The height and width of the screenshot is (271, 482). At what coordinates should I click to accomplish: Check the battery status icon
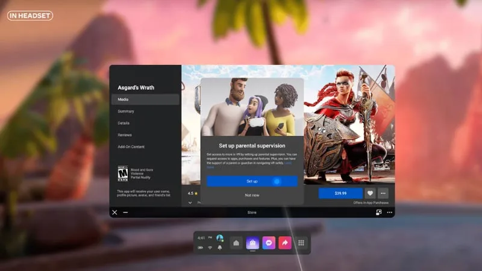pos(200,248)
